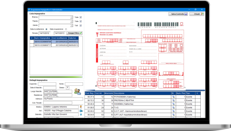231x131 pixels.
Task: Open the Fascia combo box
Action: tap(72, 21)
